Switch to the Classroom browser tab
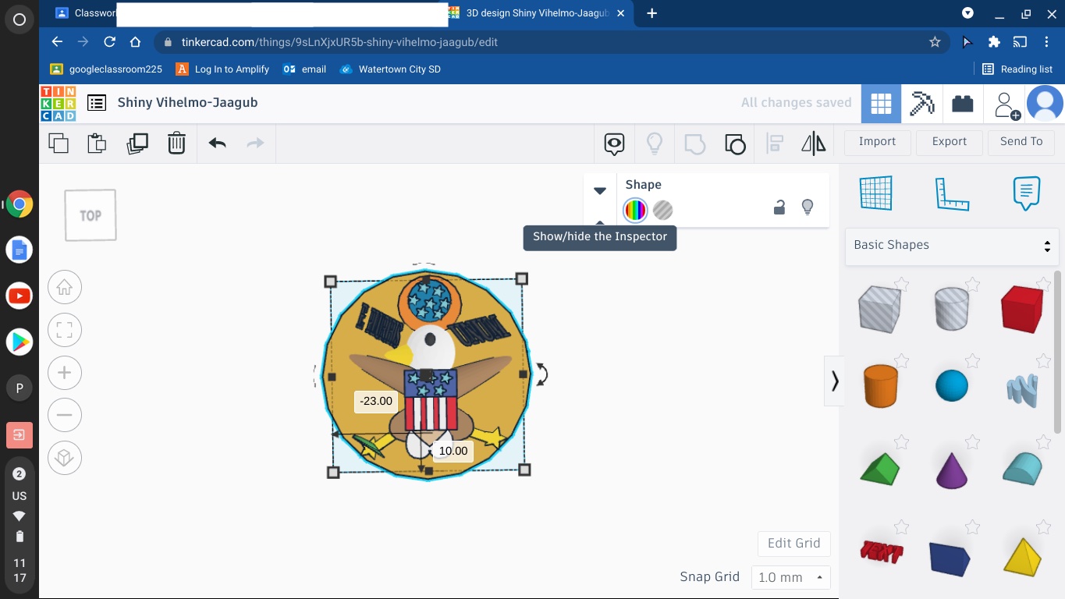Viewport: 1065px width, 599px height. click(x=86, y=13)
